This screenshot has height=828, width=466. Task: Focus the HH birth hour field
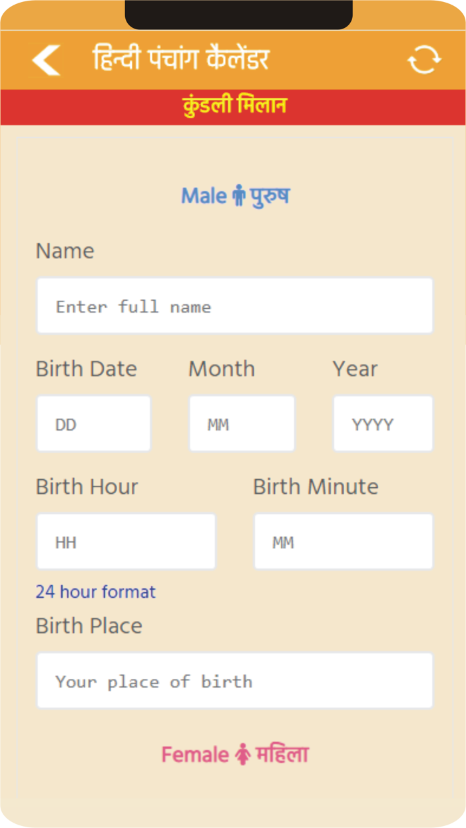coord(126,540)
